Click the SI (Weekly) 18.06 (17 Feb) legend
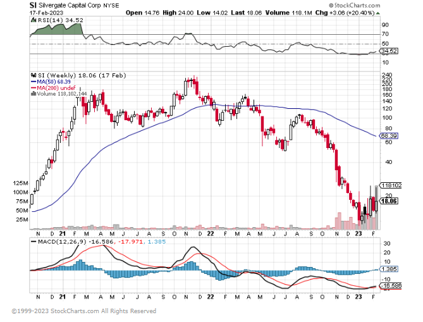 (x=82, y=75)
